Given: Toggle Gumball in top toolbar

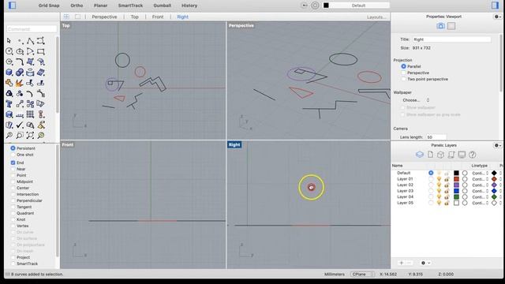Looking at the screenshot, I should (162, 6).
